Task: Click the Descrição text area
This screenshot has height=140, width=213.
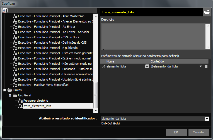Action: [x=153, y=36]
